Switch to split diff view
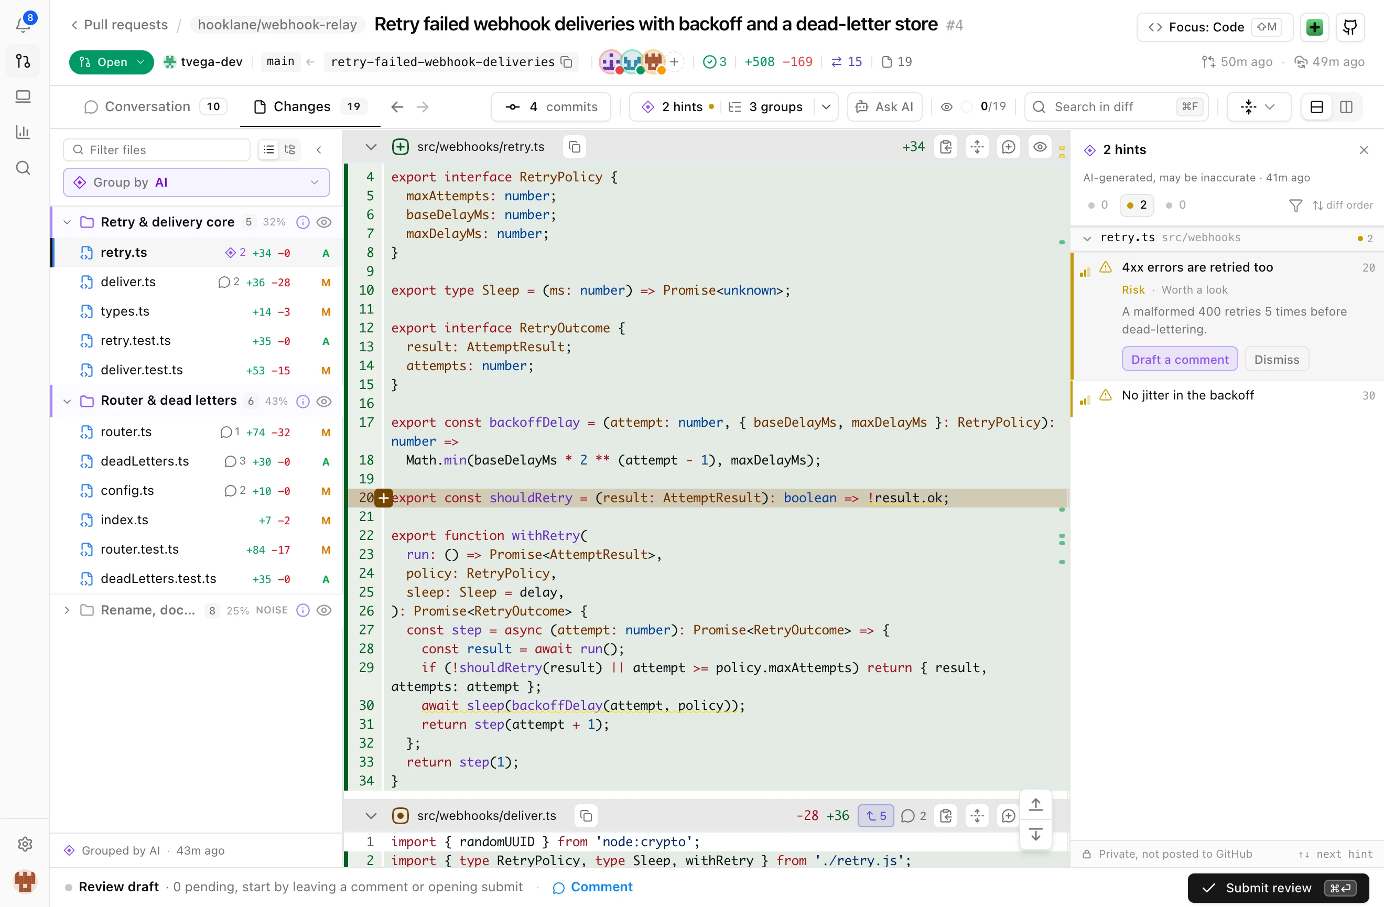1384x907 pixels. 1346,107
